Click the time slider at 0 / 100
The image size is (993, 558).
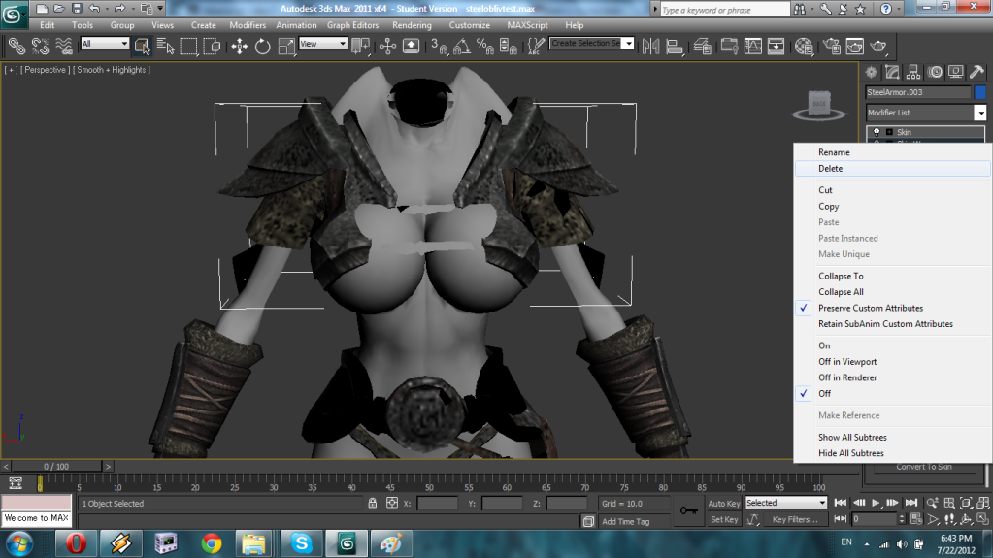[56, 466]
